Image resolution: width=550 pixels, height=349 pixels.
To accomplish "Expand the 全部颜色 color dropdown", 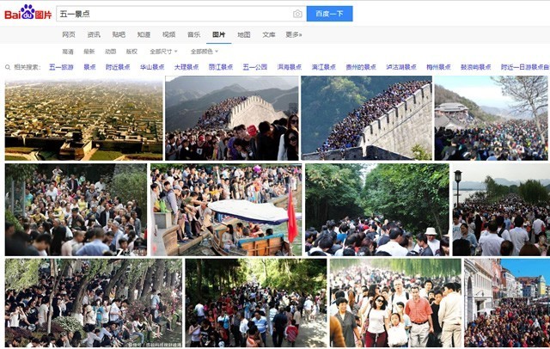I will coord(205,52).
